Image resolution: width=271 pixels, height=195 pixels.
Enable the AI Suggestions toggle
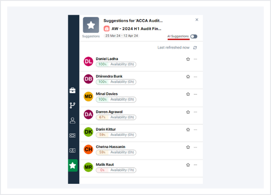[x=193, y=36]
